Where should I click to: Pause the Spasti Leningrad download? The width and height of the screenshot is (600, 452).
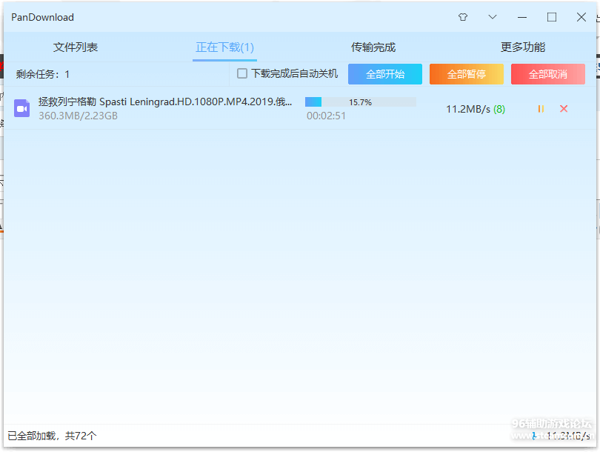click(541, 109)
